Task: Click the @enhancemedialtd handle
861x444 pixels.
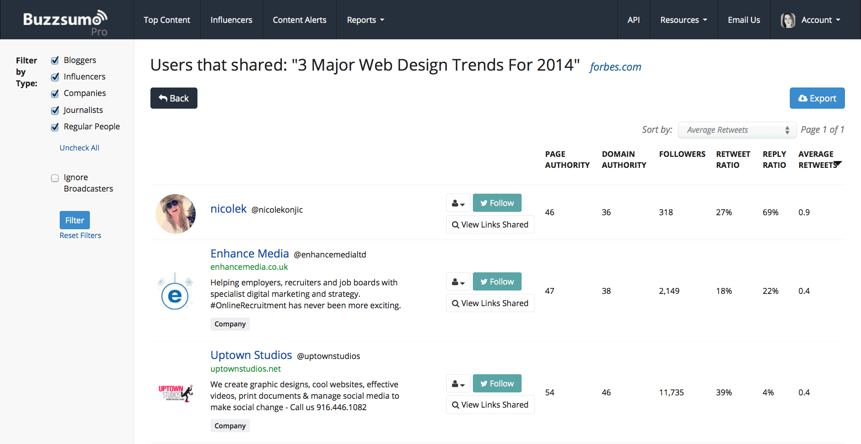Action: [330, 255]
